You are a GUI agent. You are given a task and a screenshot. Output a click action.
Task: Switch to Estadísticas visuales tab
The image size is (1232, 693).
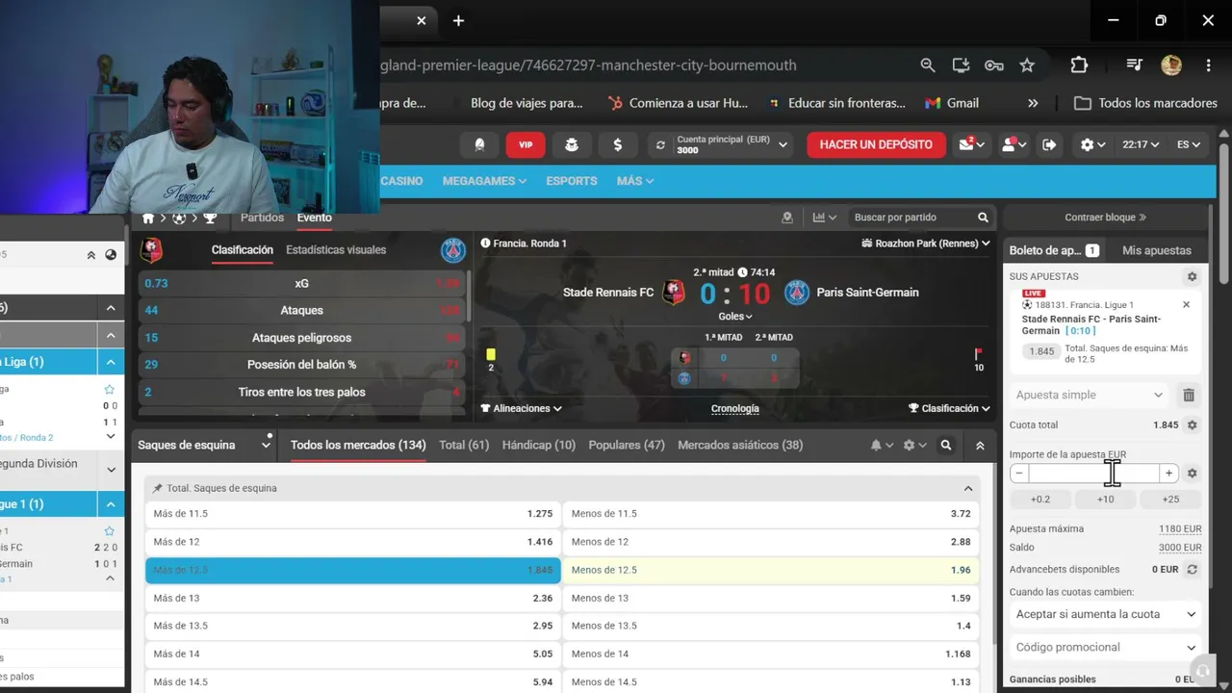tap(336, 250)
